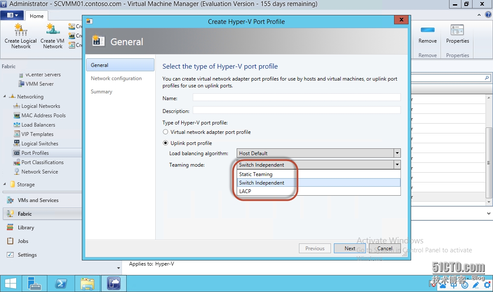Select Logical Networks in the Fabric tree
This screenshot has height=292, width=493.
point(41,106)
